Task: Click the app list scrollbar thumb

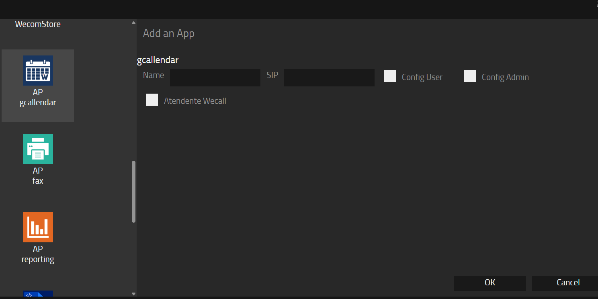Action: tap(134, 192)
